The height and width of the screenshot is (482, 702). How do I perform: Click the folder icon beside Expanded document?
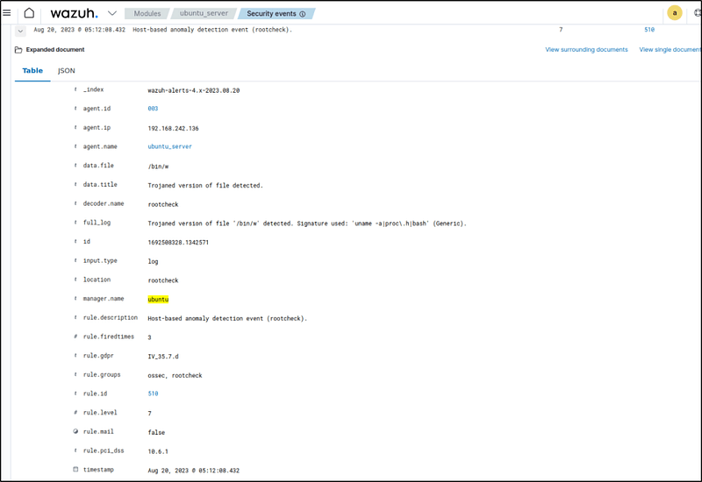coord(18,50)
